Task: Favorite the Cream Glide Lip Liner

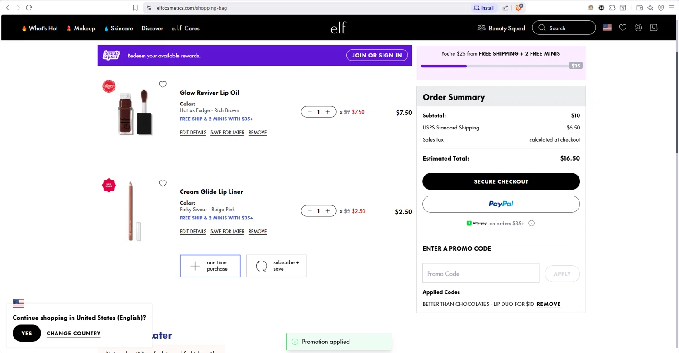Action: tap(163, 184)
